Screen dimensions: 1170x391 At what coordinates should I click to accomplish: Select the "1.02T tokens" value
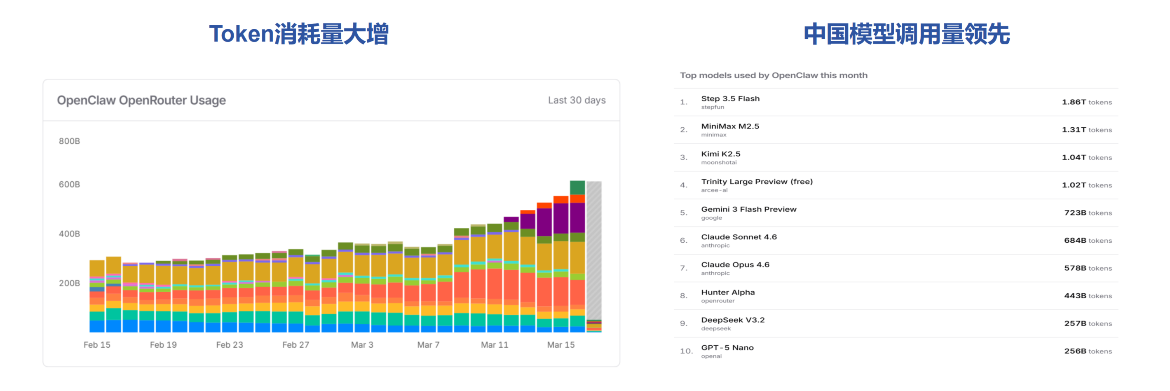pyautogui.click(x=1087, y=185)
